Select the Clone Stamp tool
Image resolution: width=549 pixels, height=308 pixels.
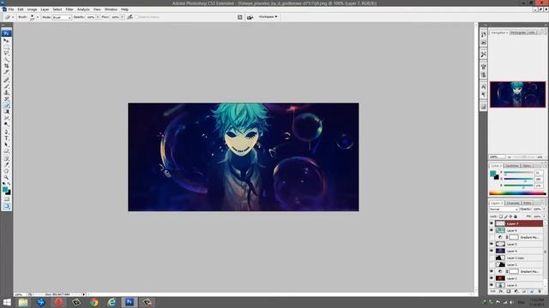point(6,92)
